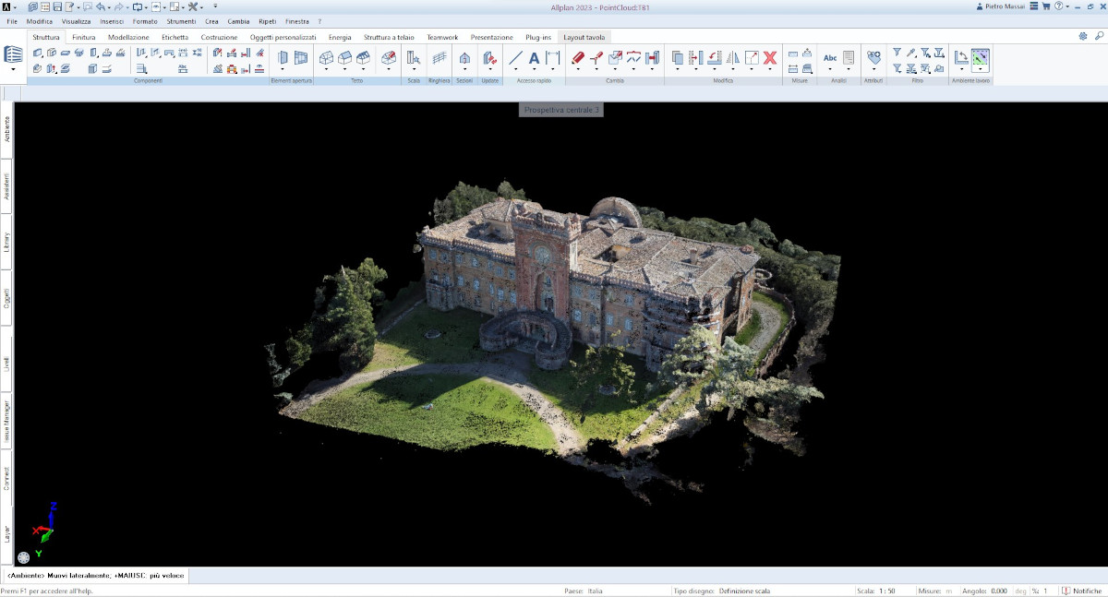Screen dimensions: 1108x597
Task: Click the filter funnel icon
Action: click(x=897, y=53)
